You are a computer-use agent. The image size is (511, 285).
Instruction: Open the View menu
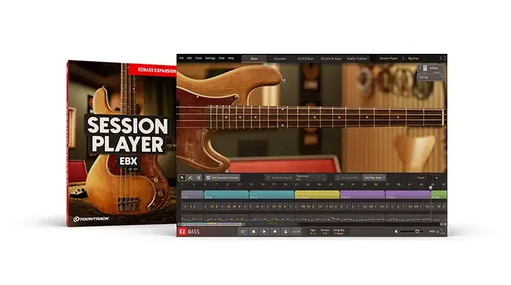click(x=221, y=58)
